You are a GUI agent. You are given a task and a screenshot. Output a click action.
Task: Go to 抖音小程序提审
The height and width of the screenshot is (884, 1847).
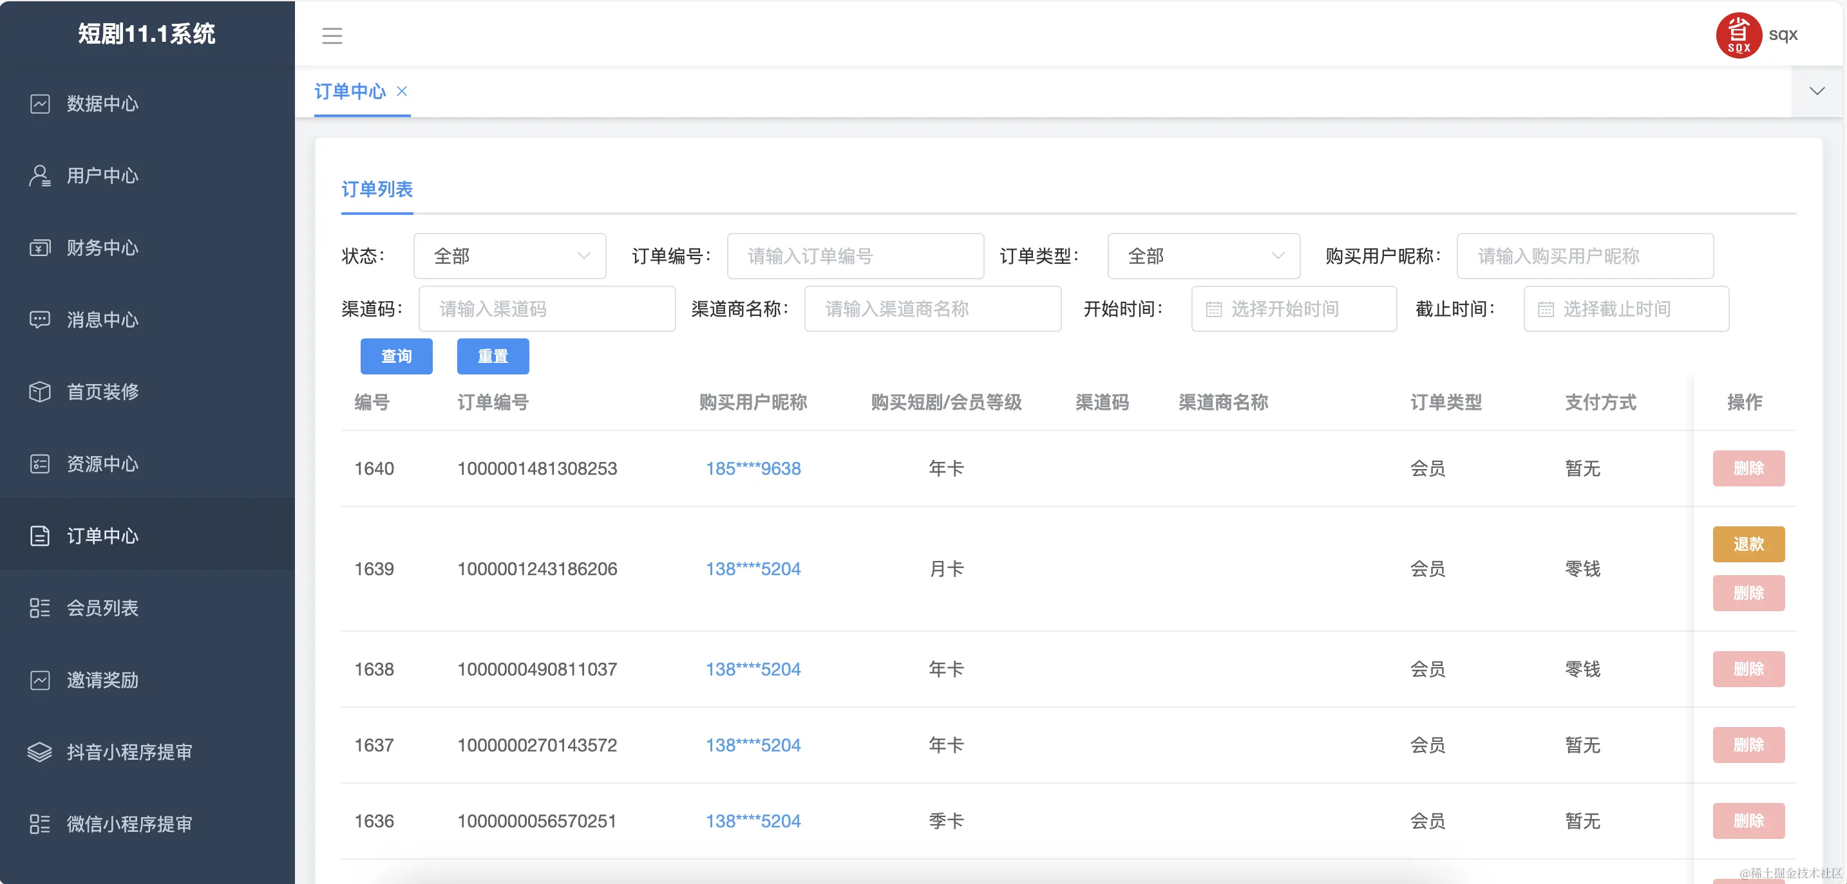pos(128,752)
